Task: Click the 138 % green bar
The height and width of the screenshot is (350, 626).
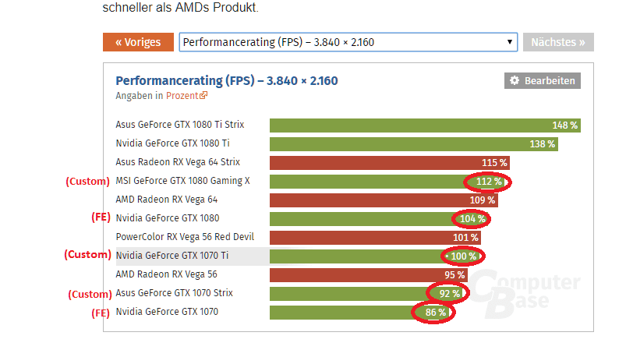Action: (x=414, y=144)
